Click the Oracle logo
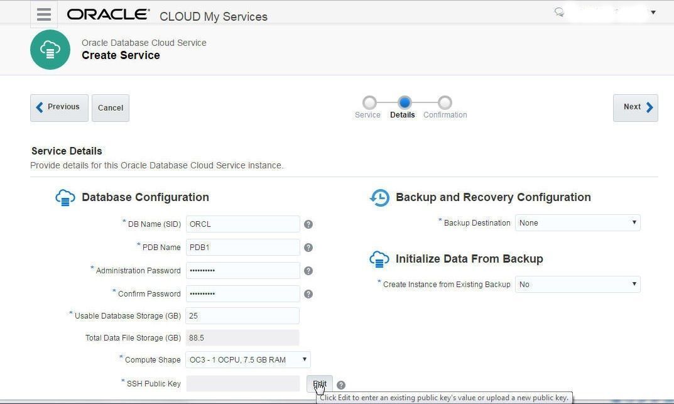Screen dimensions: 674x404 tap(108, 14)
